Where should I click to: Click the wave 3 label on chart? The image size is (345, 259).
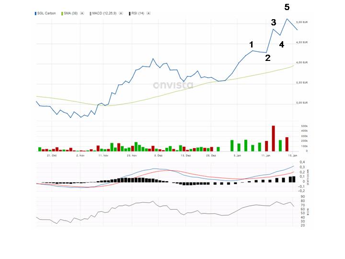[x=274, y=23]
